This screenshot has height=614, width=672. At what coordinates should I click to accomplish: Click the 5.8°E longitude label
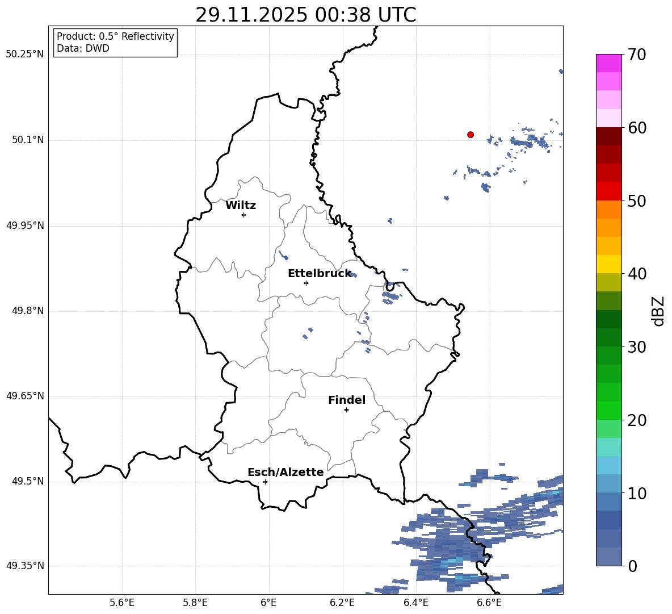(x=195, y=603)
